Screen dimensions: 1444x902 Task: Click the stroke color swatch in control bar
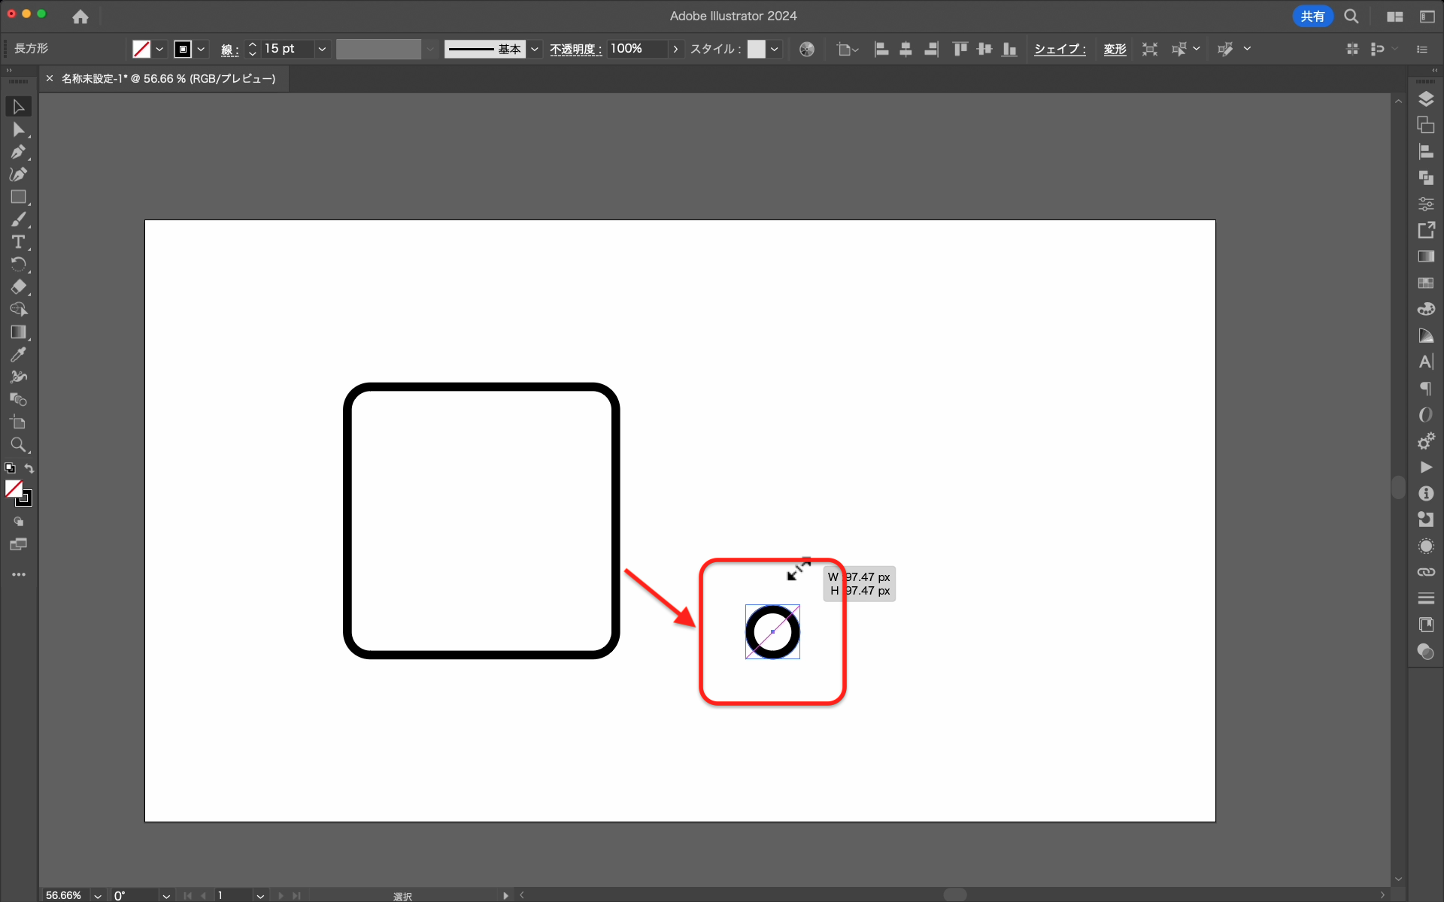click(x=183, y=49)
